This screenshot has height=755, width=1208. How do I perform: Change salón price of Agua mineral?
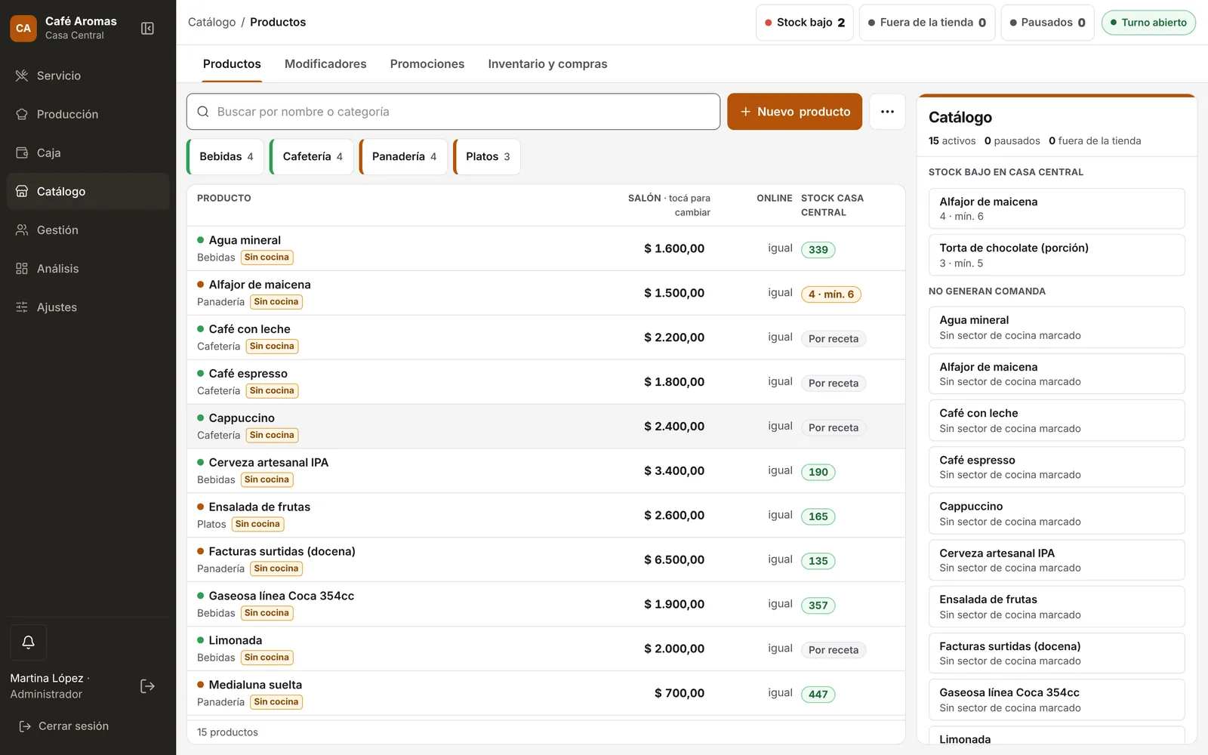[674, 248]
